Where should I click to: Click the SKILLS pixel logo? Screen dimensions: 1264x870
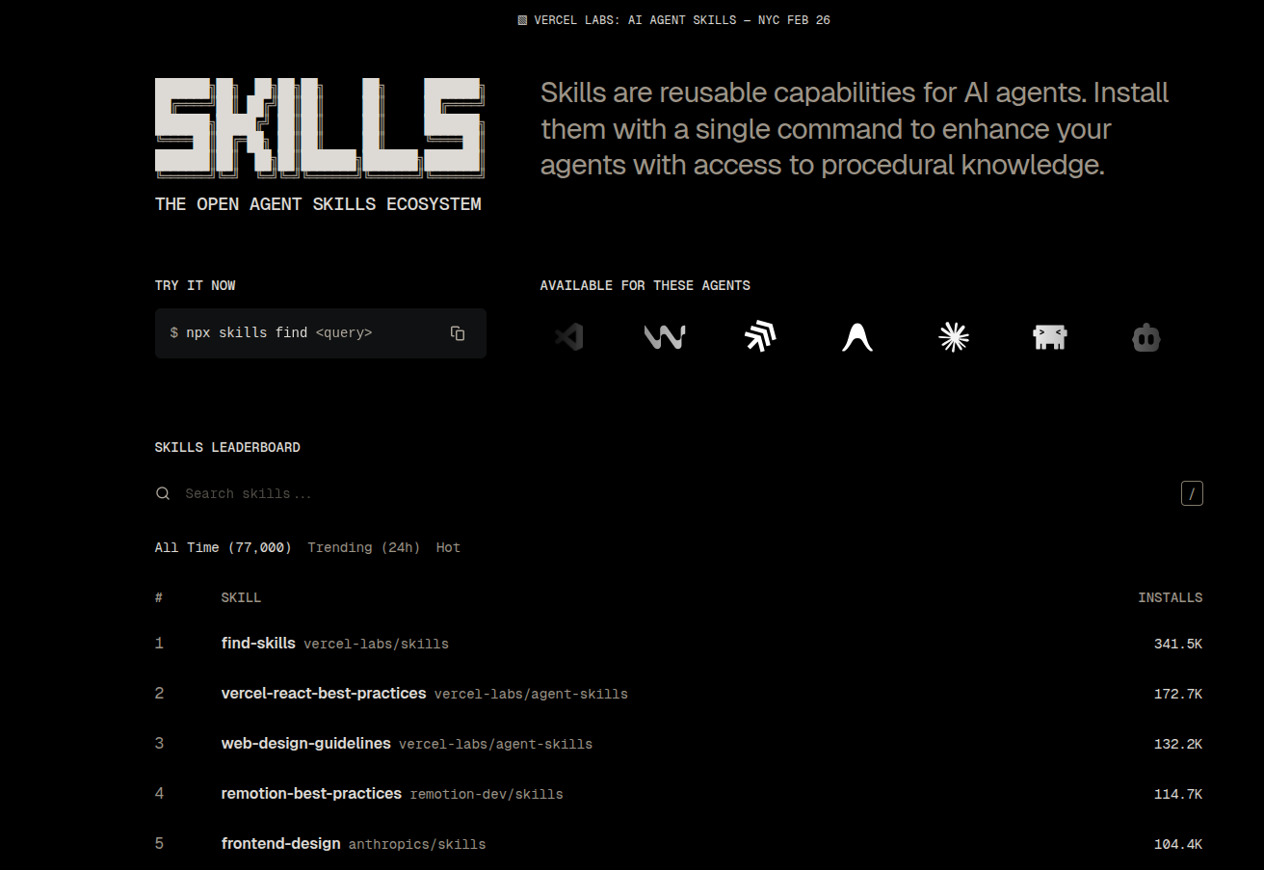coord(320,129)
